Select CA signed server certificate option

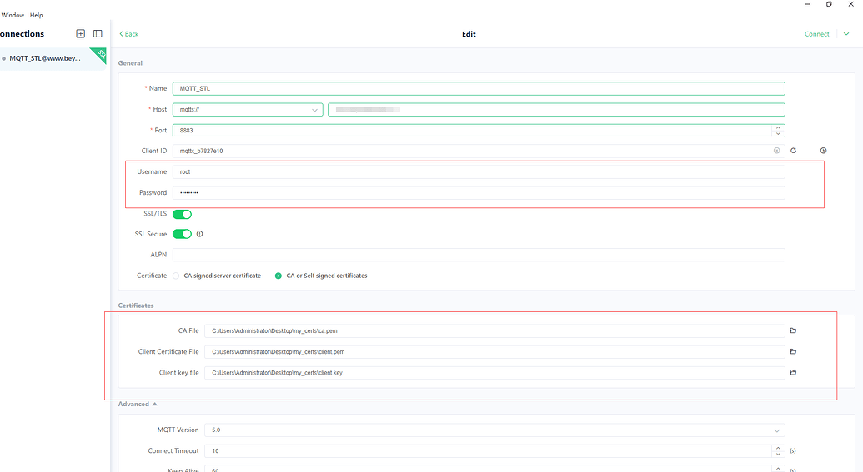[176, 276]
